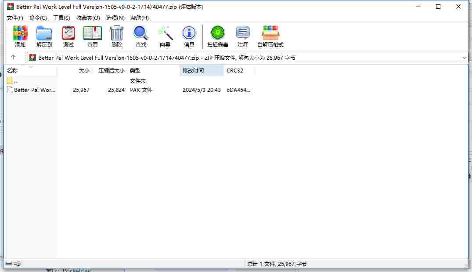Click the PAK file's document icon
472x272 pixels.
point(10,90)
